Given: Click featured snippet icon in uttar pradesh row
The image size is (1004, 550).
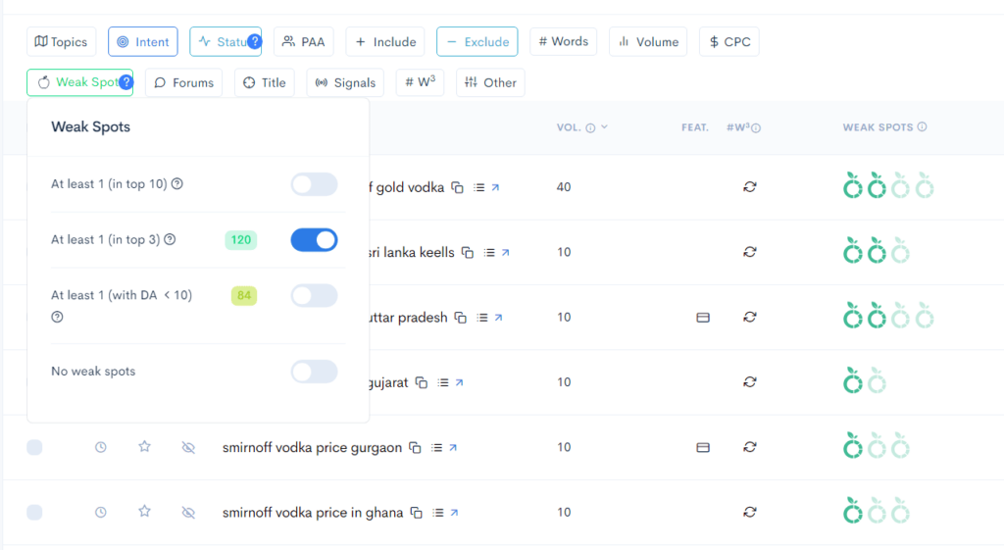Looking at the screenshot, I should [x=702, y=318].
